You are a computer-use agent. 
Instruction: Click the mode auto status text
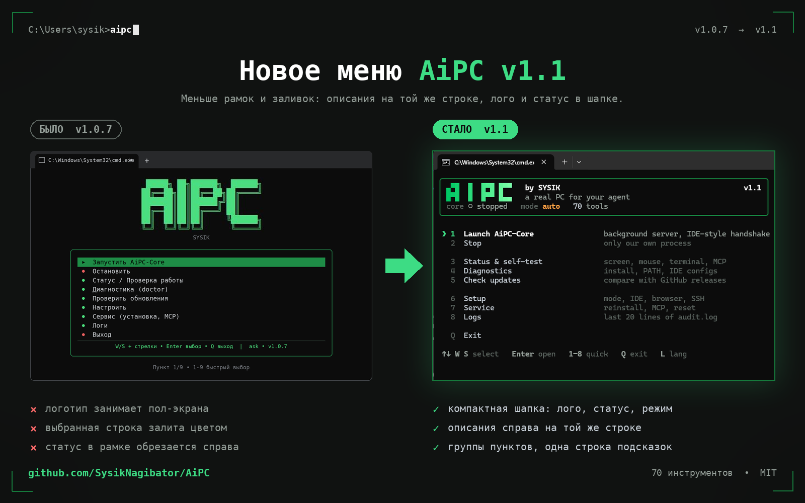coord(540,206)
